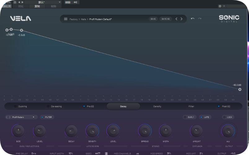Screen dimensions: 249x155
Task: Click the early reflections SIZE knob
Action: (18, 131)
